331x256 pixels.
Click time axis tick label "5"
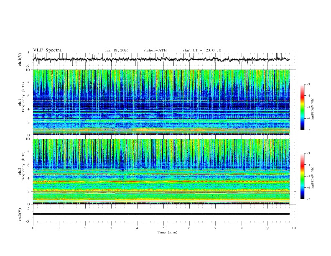[x=163, y=228]
